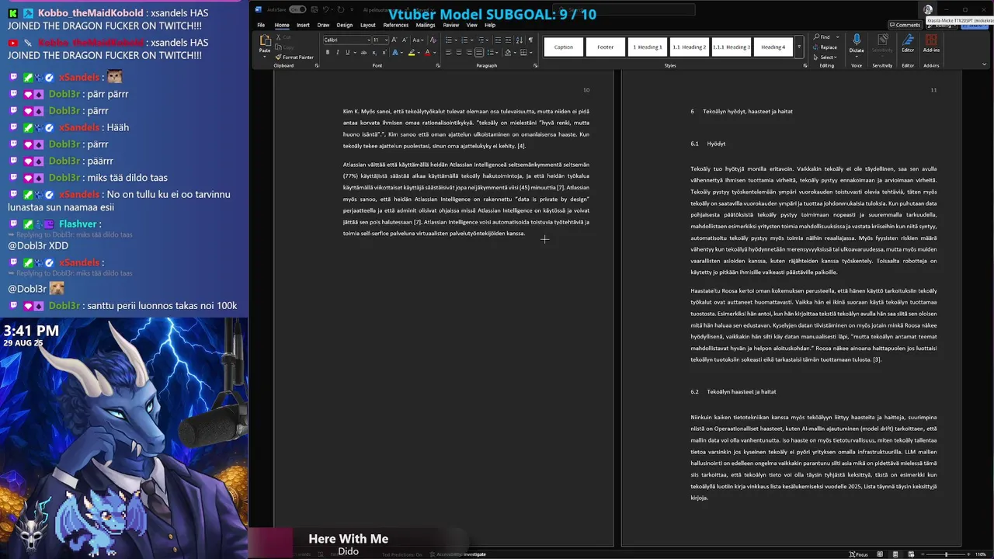Open the numbered list dropdown
Screen dimensions: 994x559
coord(471,40)
